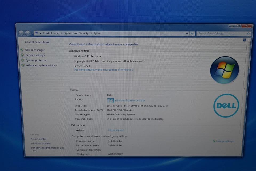The image size is (256, 171).
Task: Click the Online support link
Action: [116, 130]
